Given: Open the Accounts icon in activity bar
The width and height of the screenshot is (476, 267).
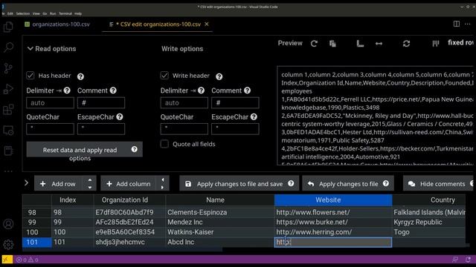Looking at the screenshot, I should [8, 224].
